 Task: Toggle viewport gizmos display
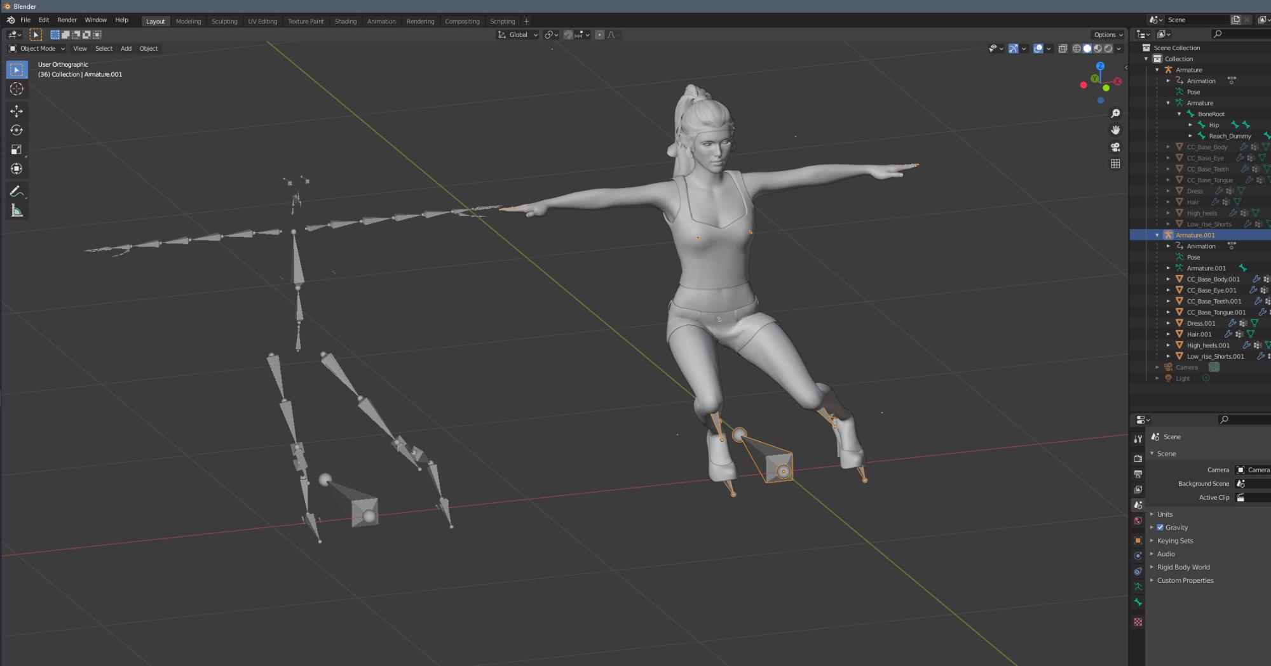(1014, 48)
